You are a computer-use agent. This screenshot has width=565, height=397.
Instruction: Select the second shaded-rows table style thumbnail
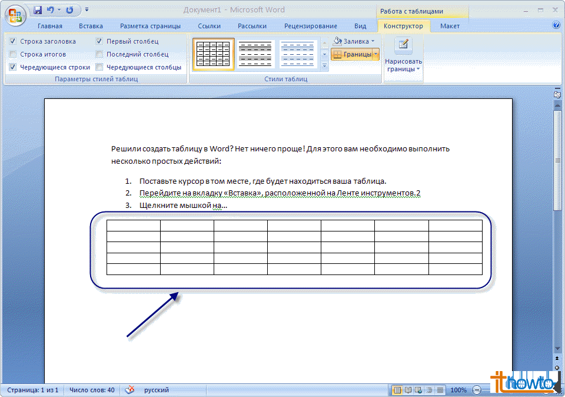point(255,54)
